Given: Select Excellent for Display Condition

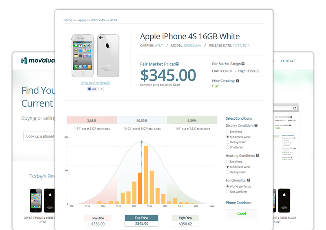Looking at the screenshot, I should point(227,131).
